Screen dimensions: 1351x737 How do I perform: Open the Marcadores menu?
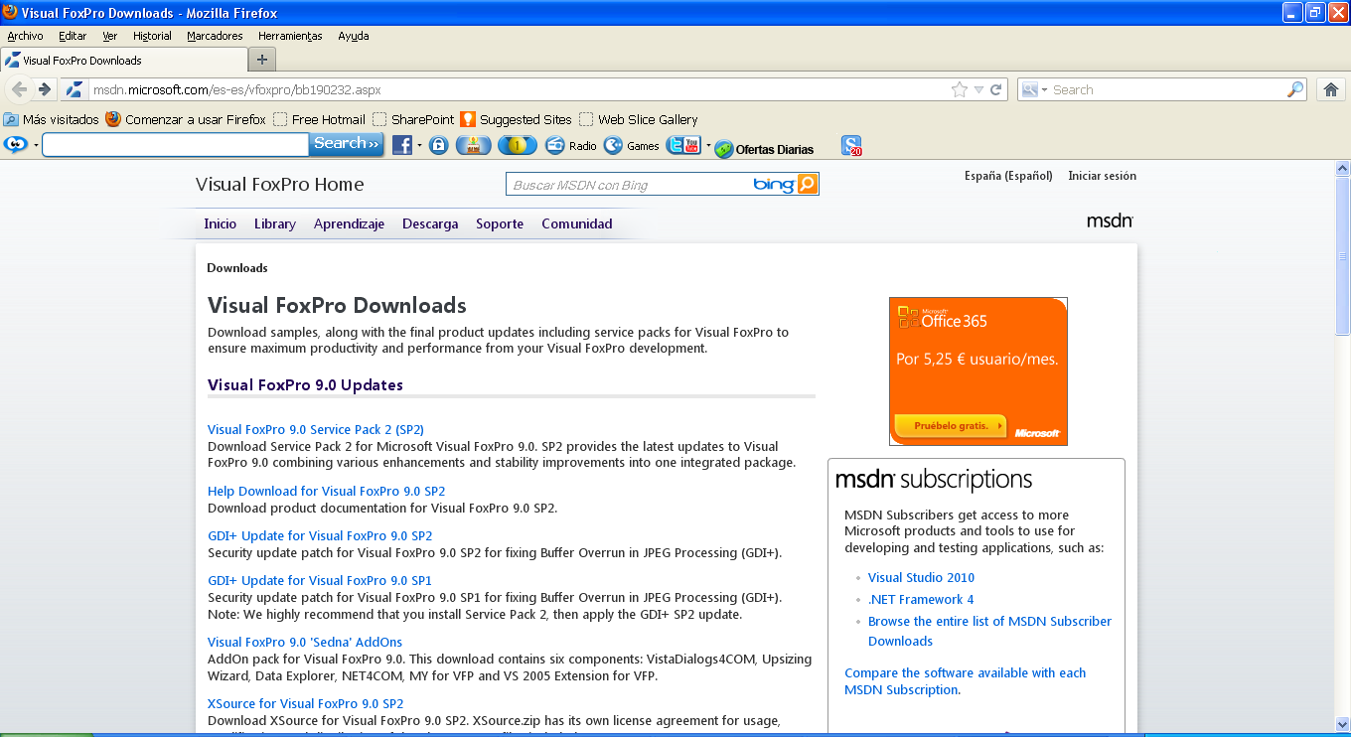[x=214, y=35]
